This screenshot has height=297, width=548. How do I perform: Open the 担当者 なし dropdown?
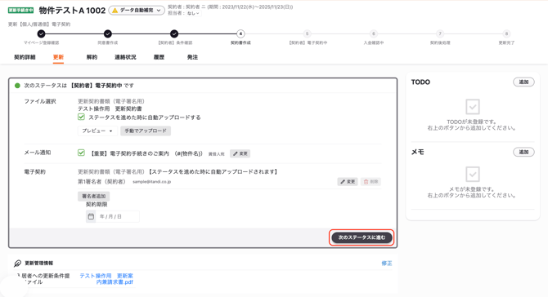193,13
